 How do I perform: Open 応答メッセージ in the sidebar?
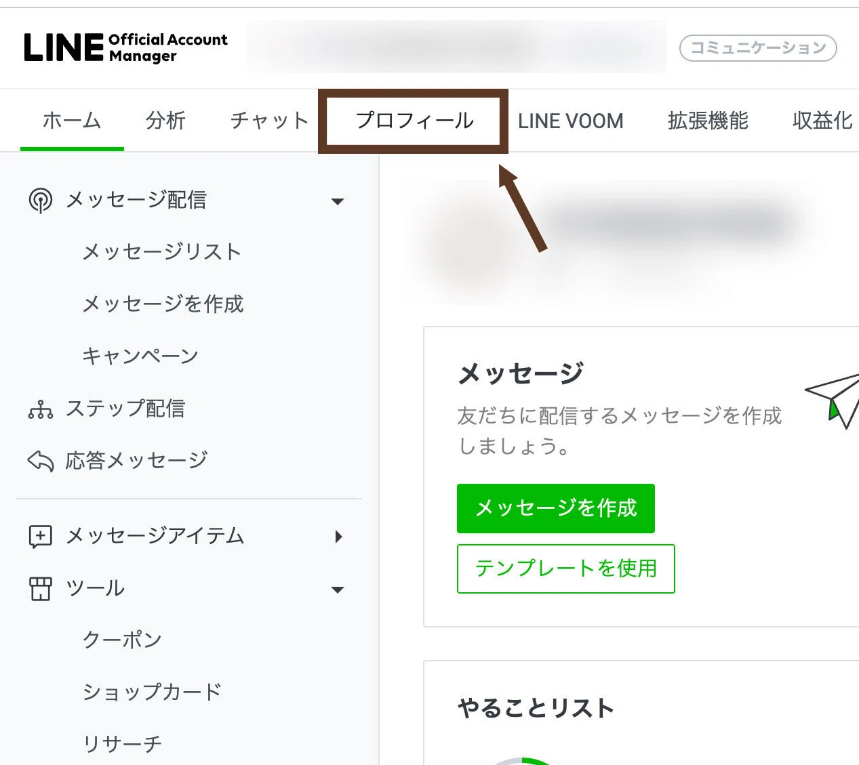pos(136,461)
